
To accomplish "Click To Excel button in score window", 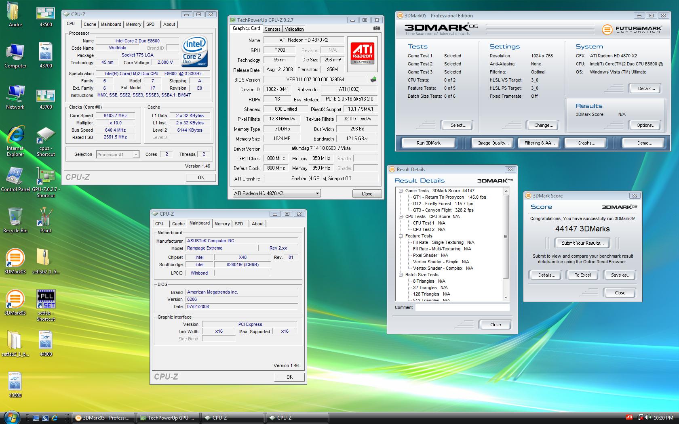I will tap(582, 275).
